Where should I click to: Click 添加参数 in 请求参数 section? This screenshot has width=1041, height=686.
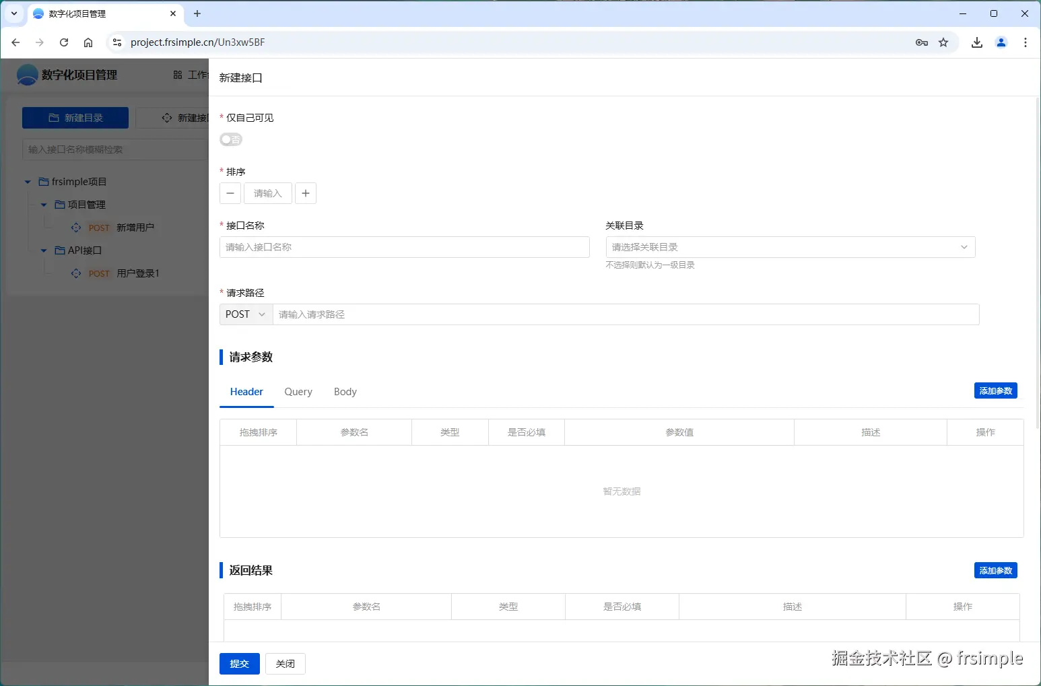(x=995, y=390)
